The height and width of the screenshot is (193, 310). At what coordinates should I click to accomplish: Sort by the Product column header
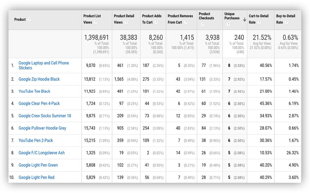click(x=20, y=19)
